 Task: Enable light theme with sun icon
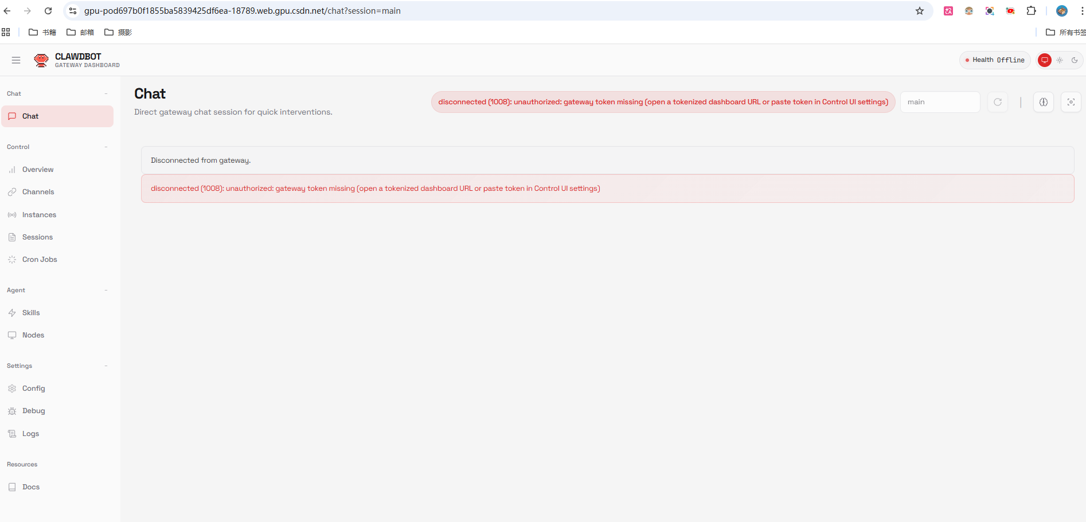tap(1060, 60)
